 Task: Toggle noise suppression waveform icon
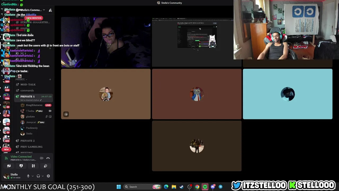click(x=42, y=158)
